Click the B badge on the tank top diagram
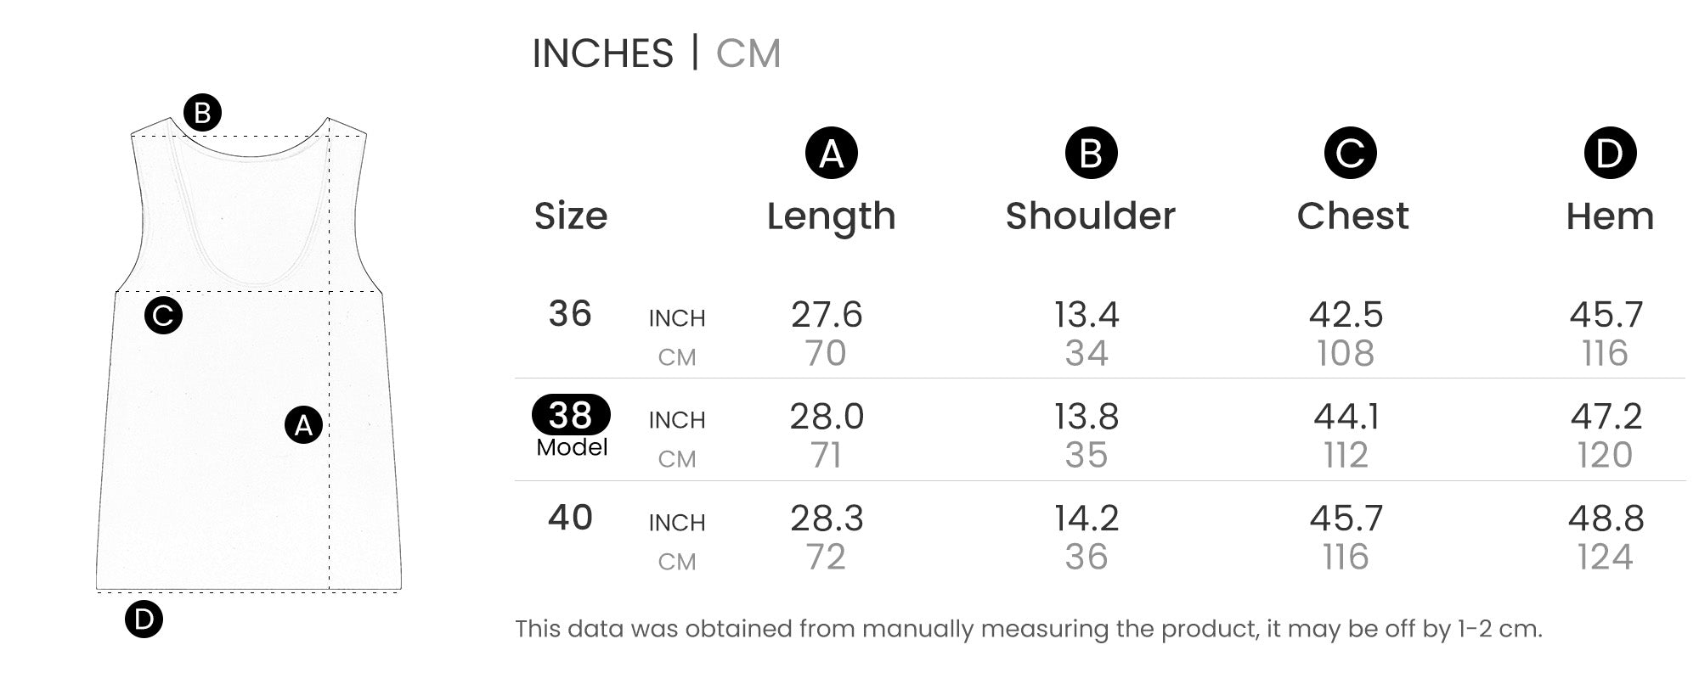This screenshot has height=684, width=1699. [x=202, y=113]
